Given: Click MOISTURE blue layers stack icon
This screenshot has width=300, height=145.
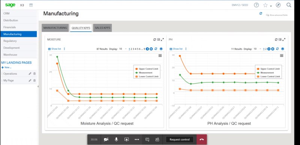Looking at the screenshot, I should pos(161,49).
